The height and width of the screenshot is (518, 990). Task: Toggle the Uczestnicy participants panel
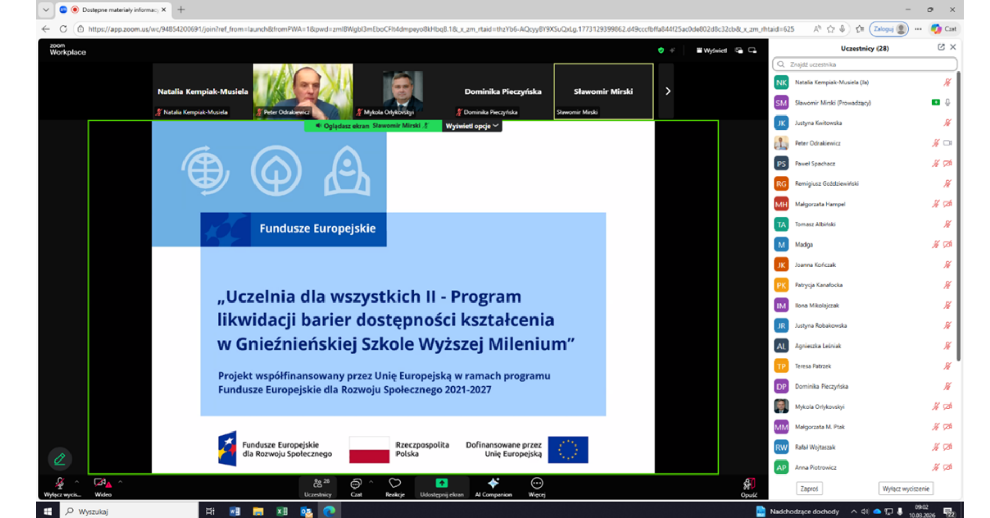(x=318, y=486)
